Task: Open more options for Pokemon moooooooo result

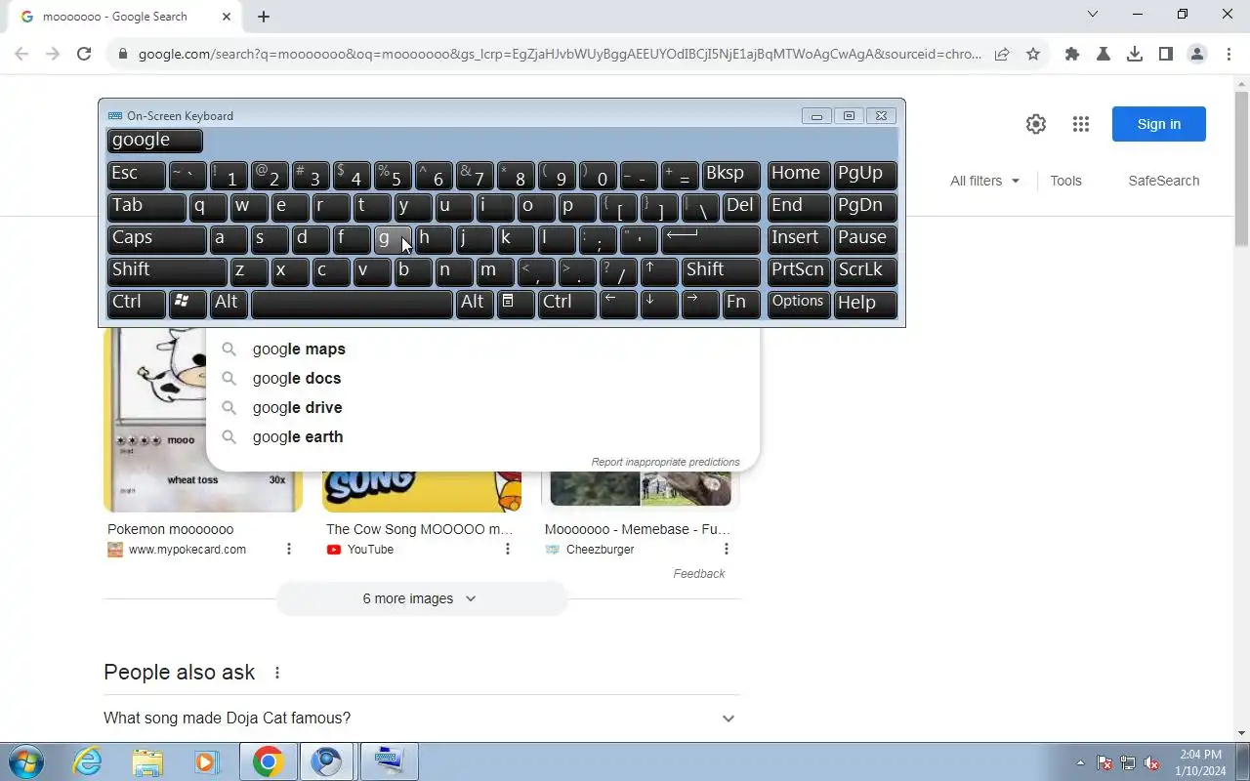Action: pyautogui.click(x=289, y=550)
